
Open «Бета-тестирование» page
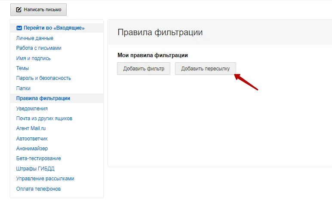click(x=39, y=158)
